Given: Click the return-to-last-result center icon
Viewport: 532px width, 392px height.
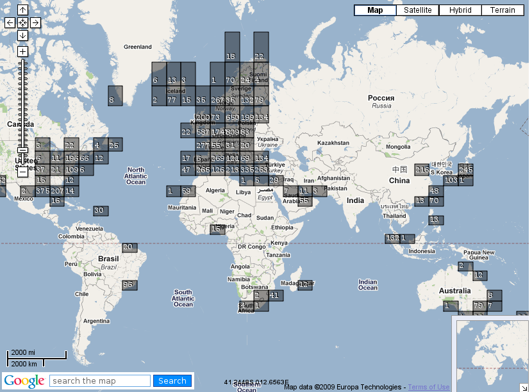Looking at the screenshot, I should pos(24,22).
